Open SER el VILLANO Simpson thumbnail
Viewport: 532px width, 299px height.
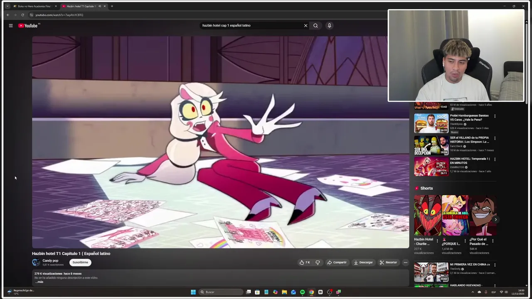(431, 145)
